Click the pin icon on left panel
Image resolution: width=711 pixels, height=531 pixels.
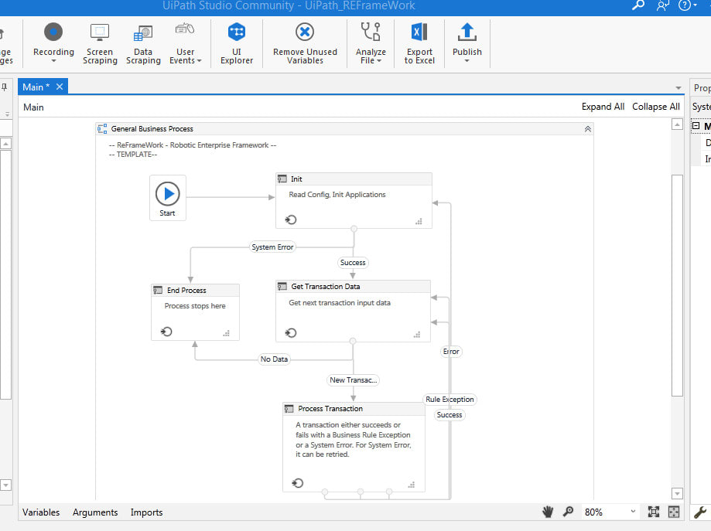click(4, 87)
